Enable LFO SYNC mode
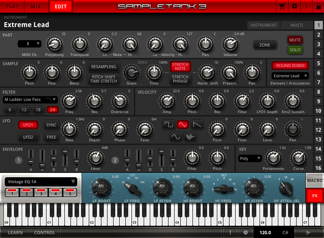Image resolution: width=324 pixels, height=238 pixels. [51, 125]
